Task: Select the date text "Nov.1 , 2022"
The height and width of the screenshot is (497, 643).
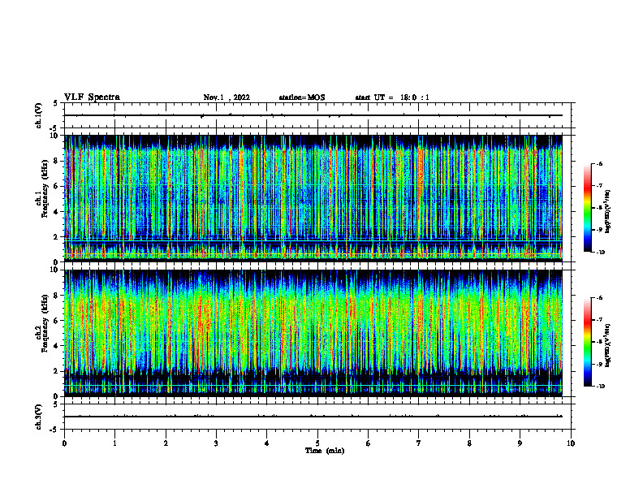Action: [227, 97]
